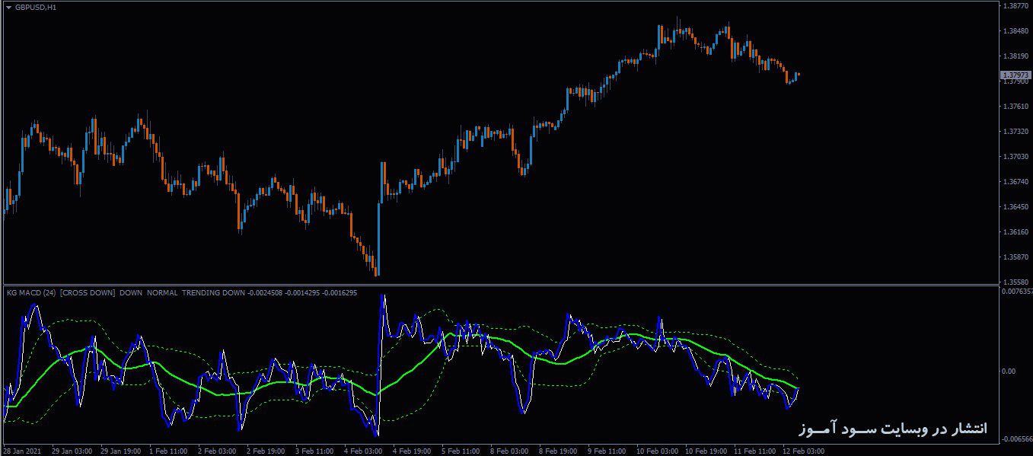Click the TRENDING DOWN status text
Viewport: 1033px width, 456px height.
[x=214, y=292]
